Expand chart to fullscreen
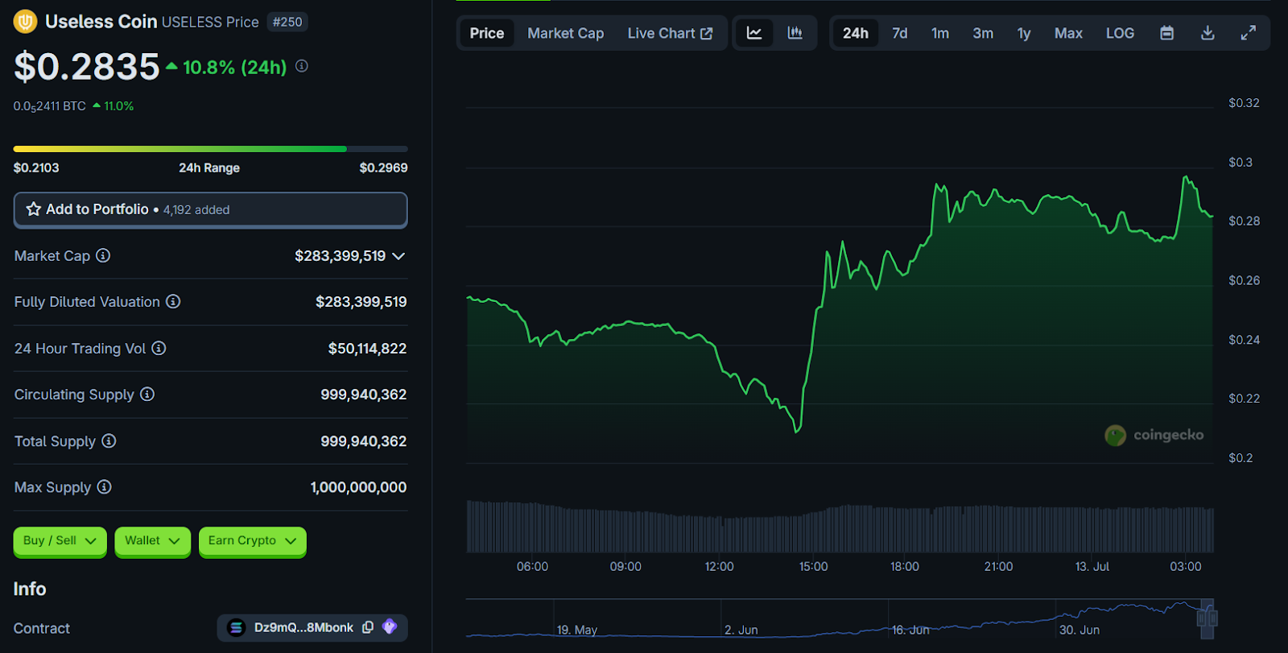Viewport: 1288px width, 653px height. click(1248, 33)
